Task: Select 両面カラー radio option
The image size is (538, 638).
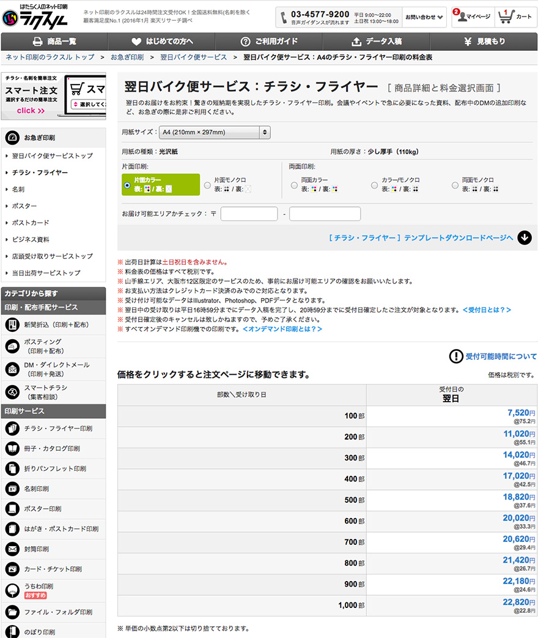Action: [x=295, y=185]
